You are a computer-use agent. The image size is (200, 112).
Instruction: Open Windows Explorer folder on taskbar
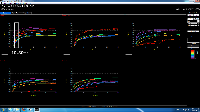pos(17,110)
